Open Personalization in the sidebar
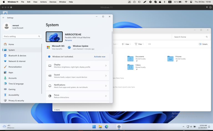Screen dimensions: 213x131 (x=15, y=67)
